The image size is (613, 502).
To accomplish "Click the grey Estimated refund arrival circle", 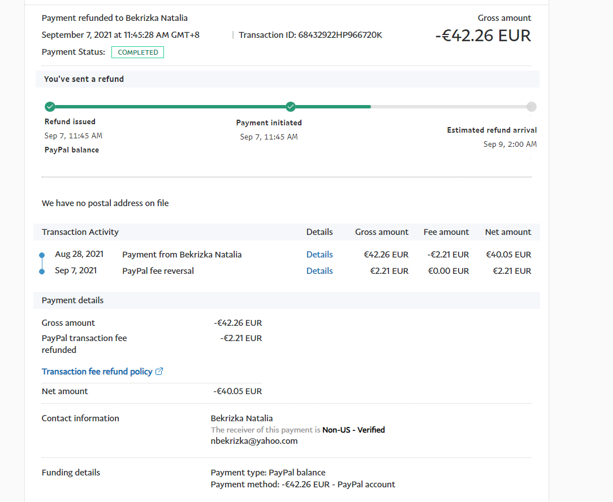I will click(531, 107).
